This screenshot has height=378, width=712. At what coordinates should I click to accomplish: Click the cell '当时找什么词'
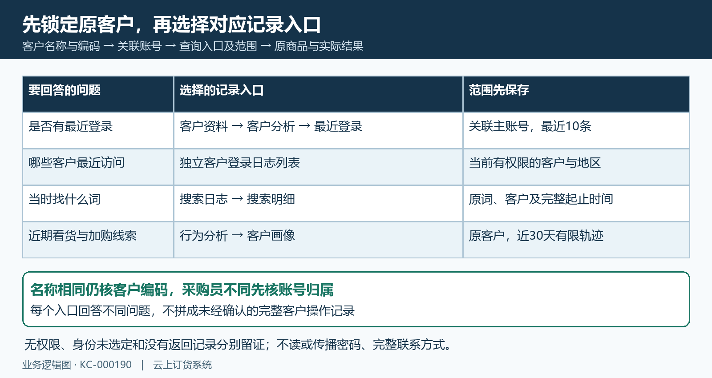coord(98,203)
